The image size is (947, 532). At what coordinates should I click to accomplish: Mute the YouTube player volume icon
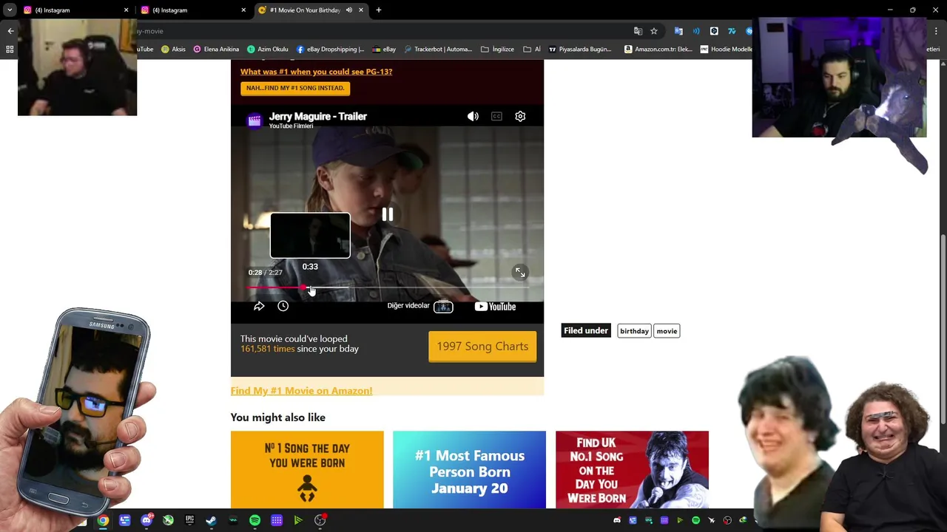click(x=473, y=116)
